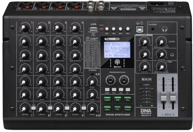The height and width of the screenshot is (132, 193).
Task: Trigger the Kiss effect pad
Action: point(128,99)
